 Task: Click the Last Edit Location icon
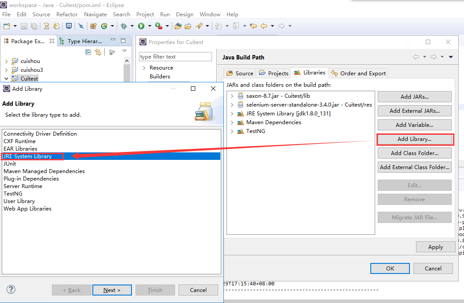coord(253,26)
